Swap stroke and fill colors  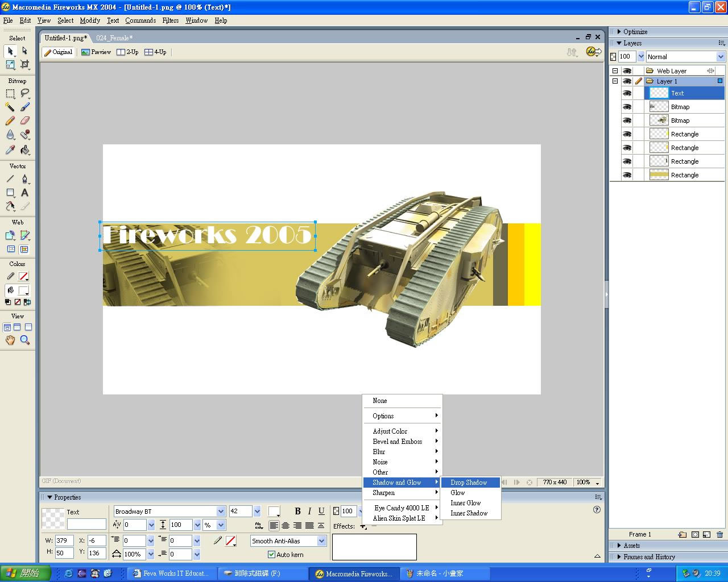[27, 302]
